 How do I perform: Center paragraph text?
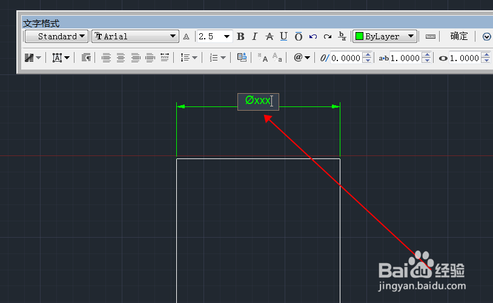(121, 58)
